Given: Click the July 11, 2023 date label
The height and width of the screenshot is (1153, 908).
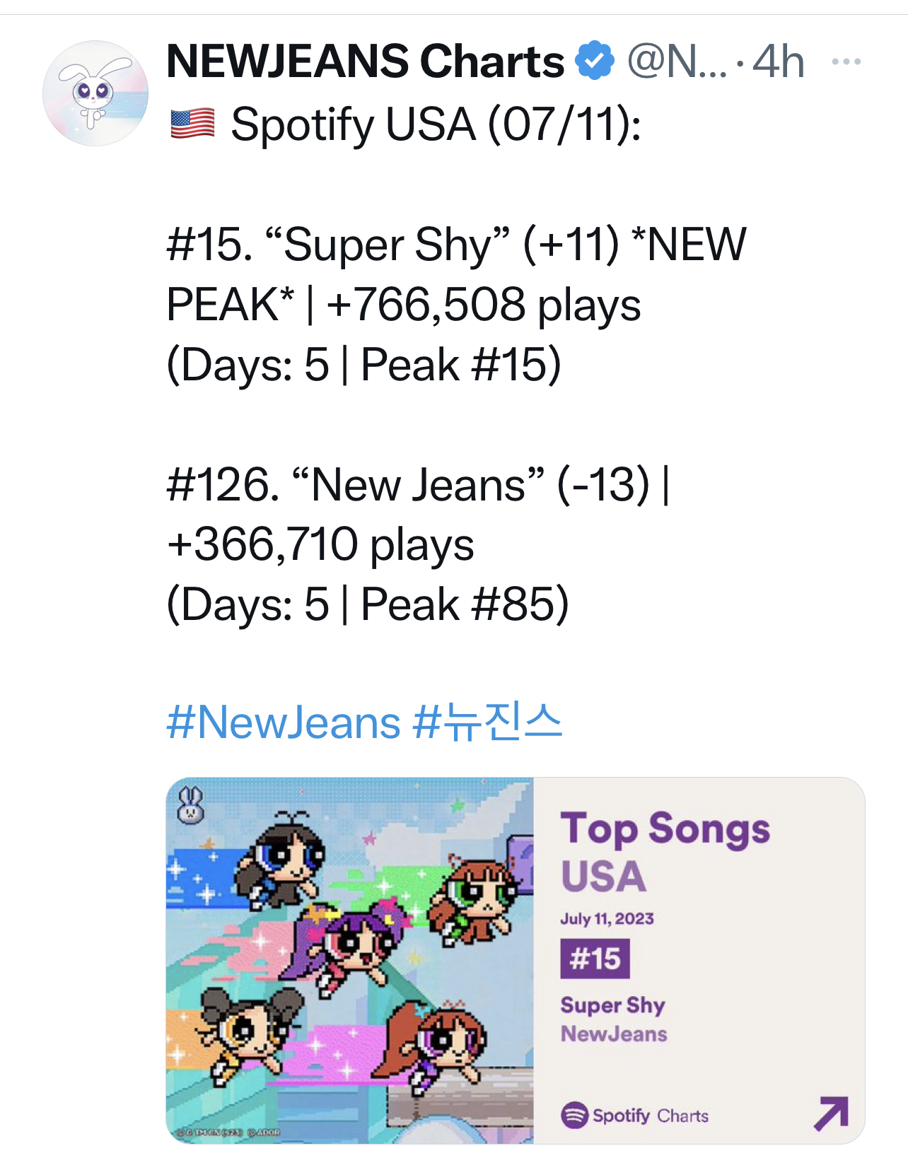Looking at the screenshot, I should coord(607,919).
